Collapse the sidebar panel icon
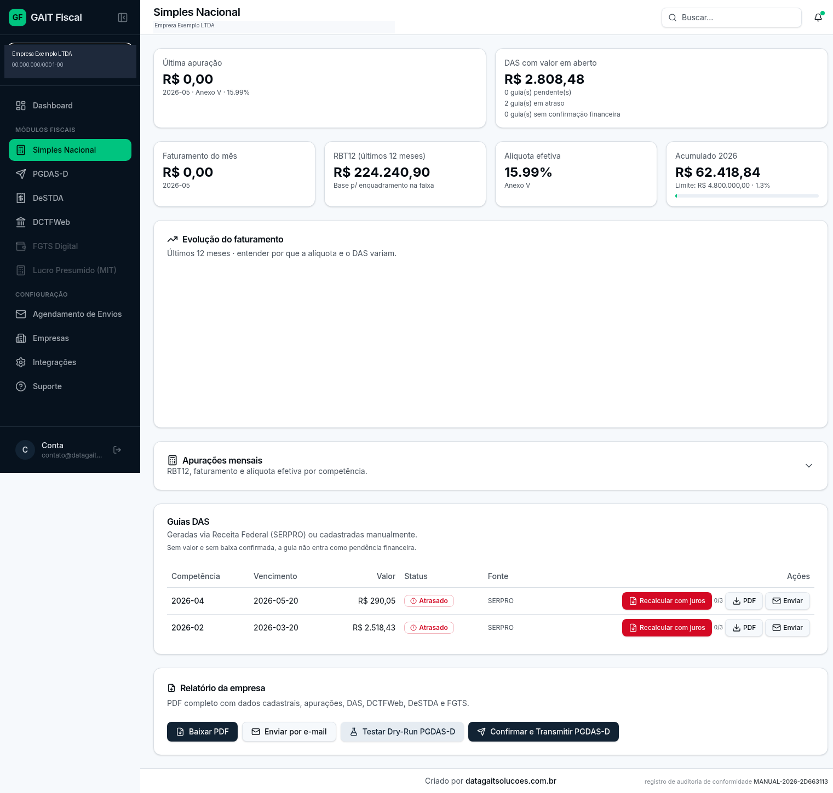The height and width of the screenshot is (793, 833). point(123,18)
